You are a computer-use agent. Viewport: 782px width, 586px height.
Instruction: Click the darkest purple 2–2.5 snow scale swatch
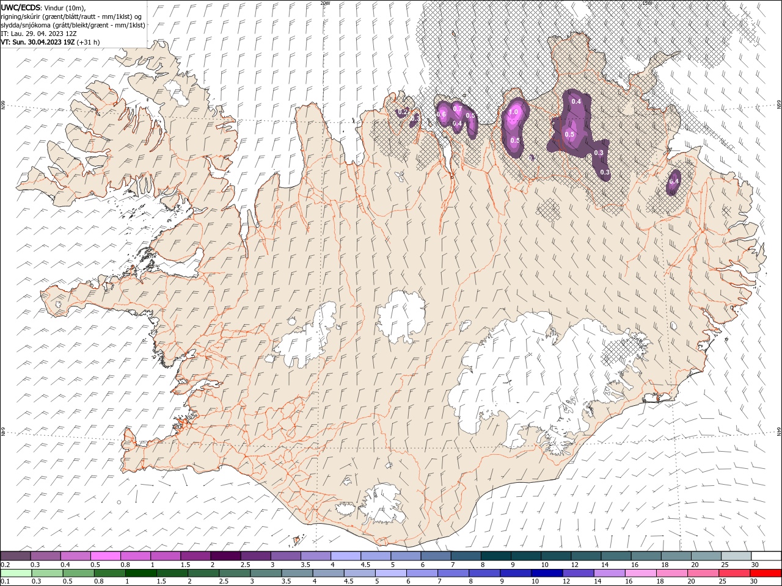(225, 555)
